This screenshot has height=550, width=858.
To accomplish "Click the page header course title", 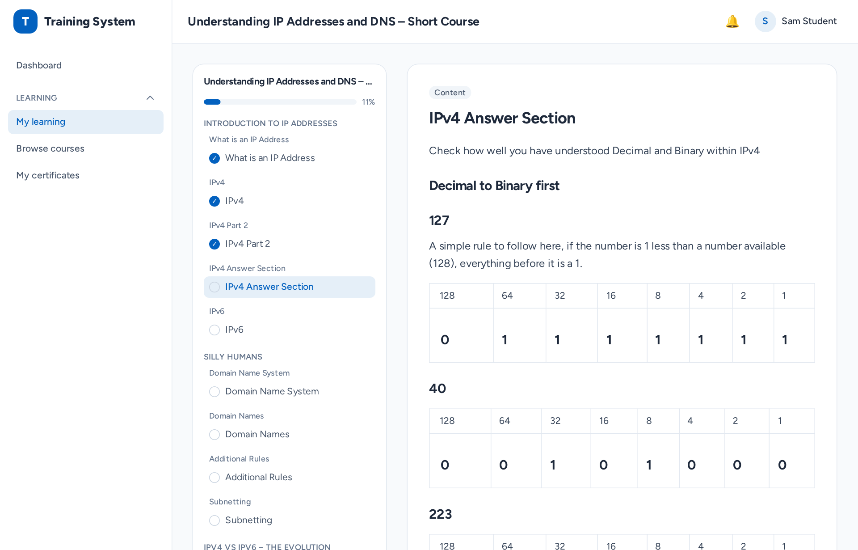I will (333, 21).
